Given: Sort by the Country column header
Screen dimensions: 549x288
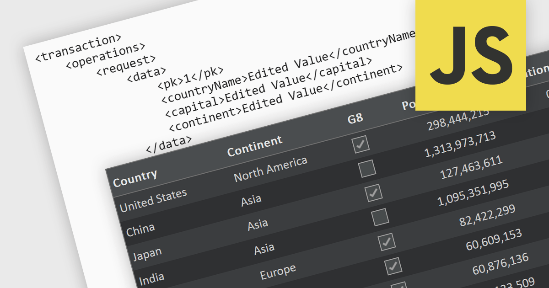Looking at the screenshot, I should 136,176.
